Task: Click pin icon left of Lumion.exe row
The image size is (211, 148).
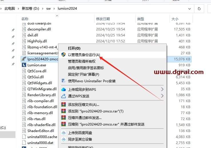Action: pyautogui.click(x=13, y=64)
